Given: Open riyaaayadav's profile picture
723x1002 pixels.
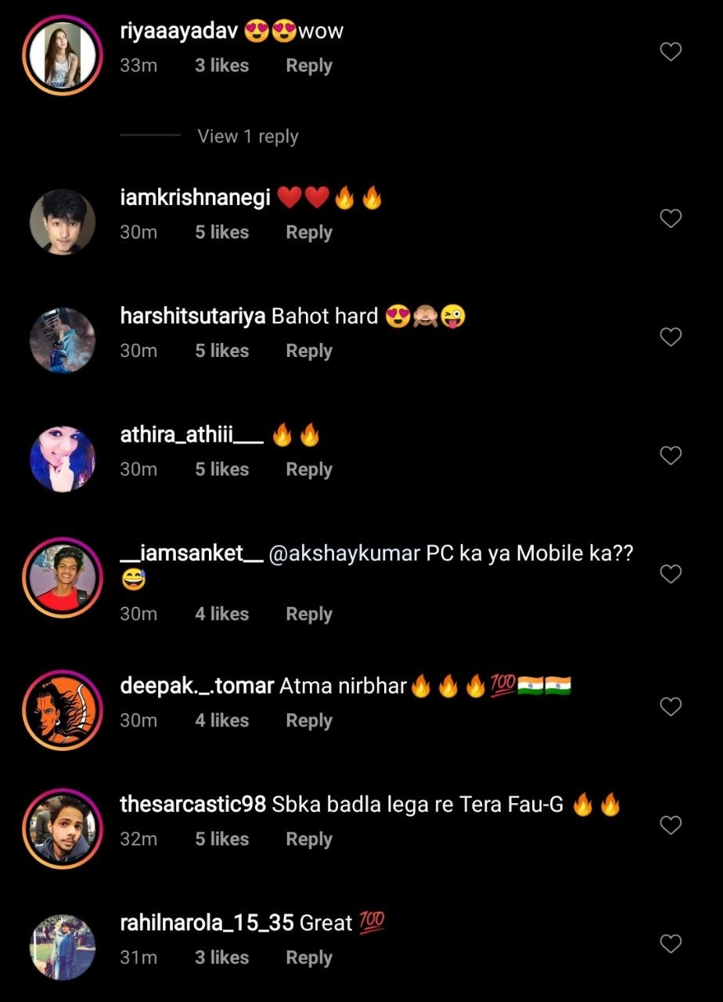Looking at the screenshot, I should tap(63, 53).
